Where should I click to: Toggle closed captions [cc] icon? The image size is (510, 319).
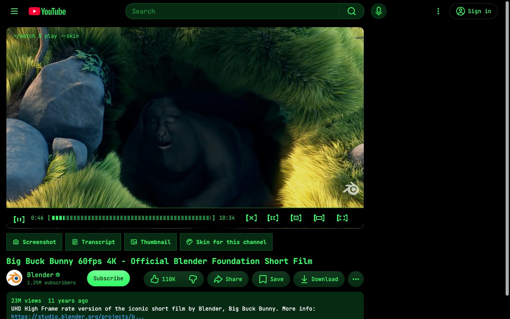point(273,218)
